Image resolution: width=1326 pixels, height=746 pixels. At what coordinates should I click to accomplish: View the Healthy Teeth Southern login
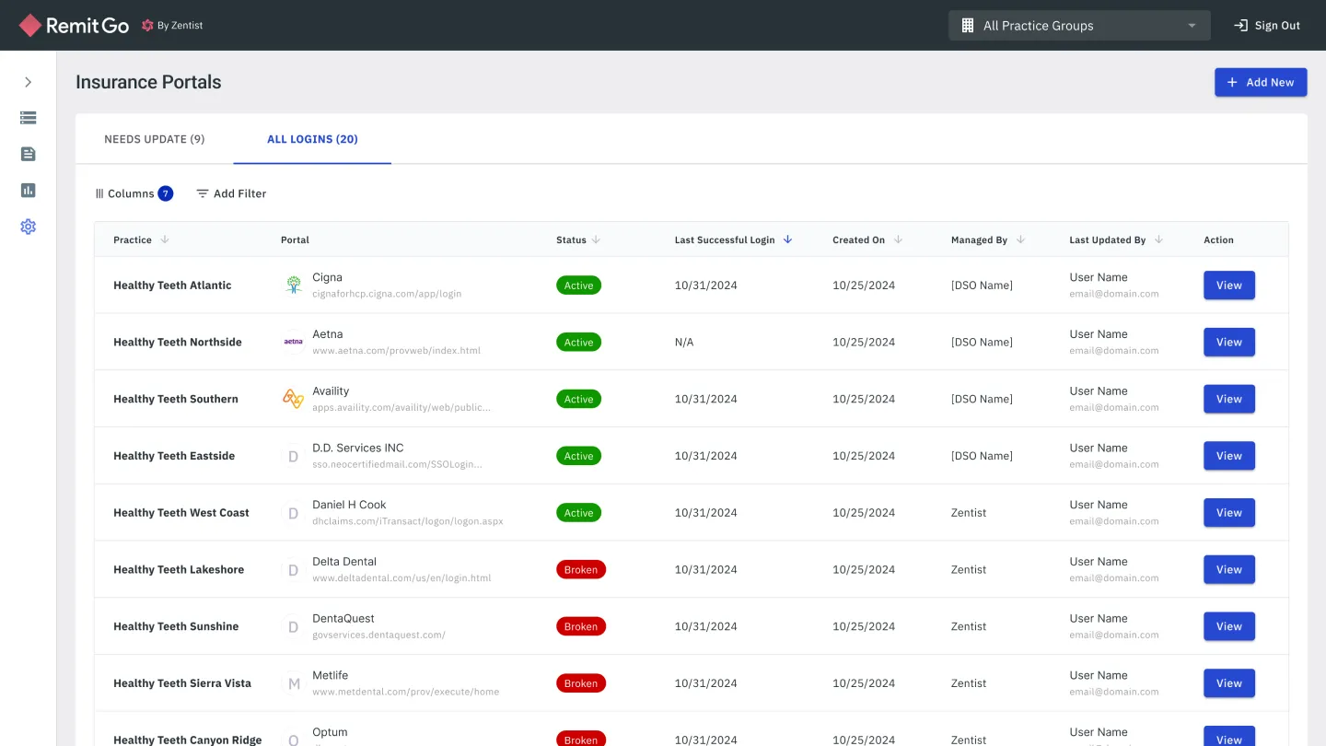pyautogui.click(x=1228, y=399)
